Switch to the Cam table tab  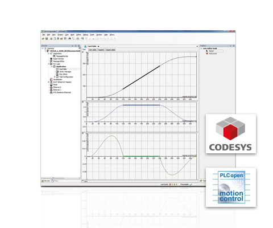(92, 50)
